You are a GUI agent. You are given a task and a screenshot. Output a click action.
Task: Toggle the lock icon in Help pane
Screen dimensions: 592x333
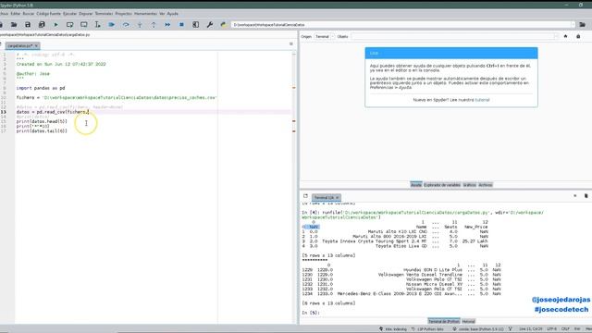coord(578,36)
